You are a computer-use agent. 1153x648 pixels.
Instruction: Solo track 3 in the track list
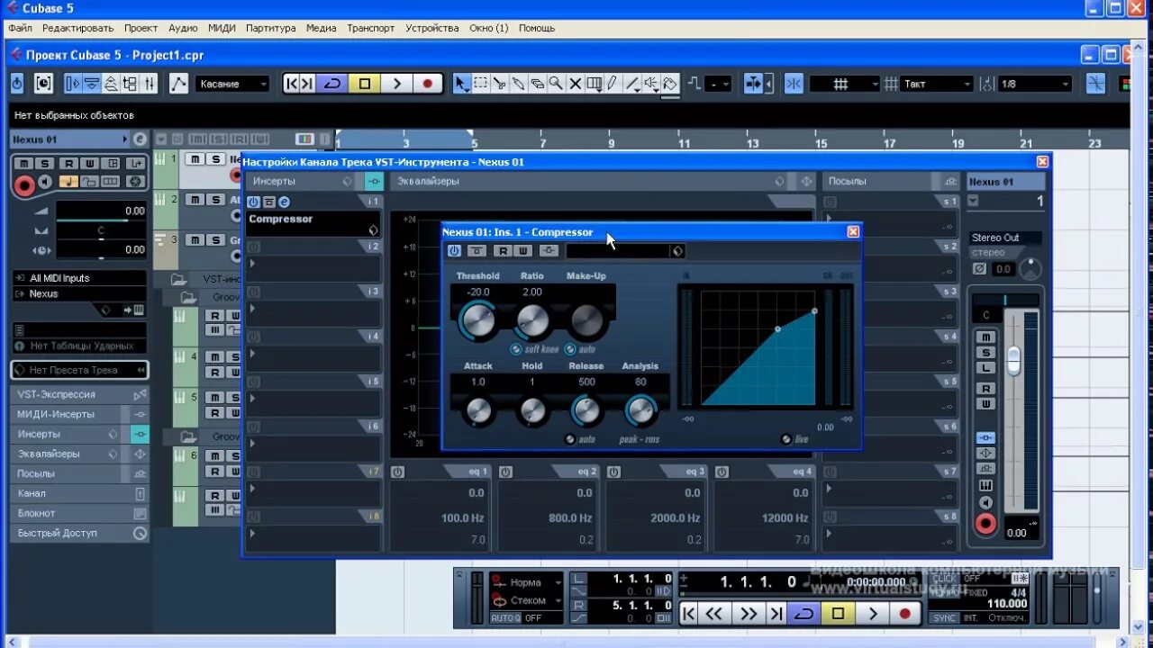215,239
